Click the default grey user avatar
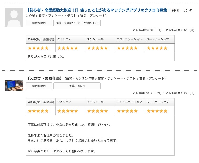Image resolution: width=199 pixels, height=163 pixels. 14,17
